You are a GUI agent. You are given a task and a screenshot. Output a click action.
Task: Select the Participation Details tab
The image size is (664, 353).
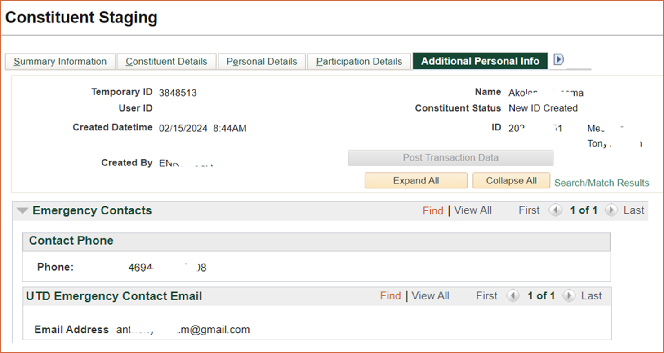(359, 62)
